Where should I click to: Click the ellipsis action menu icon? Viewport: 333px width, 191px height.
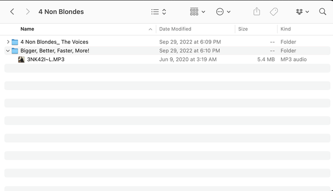(220, 12)
